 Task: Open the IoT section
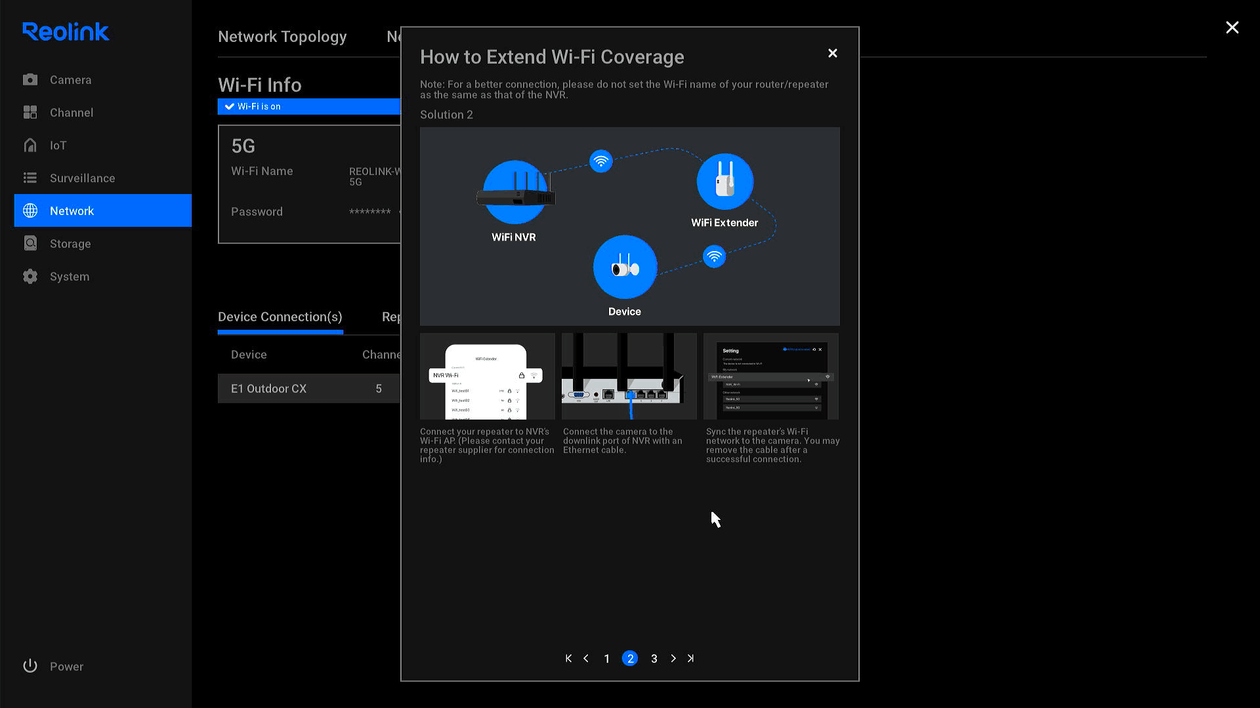point(58,145)
